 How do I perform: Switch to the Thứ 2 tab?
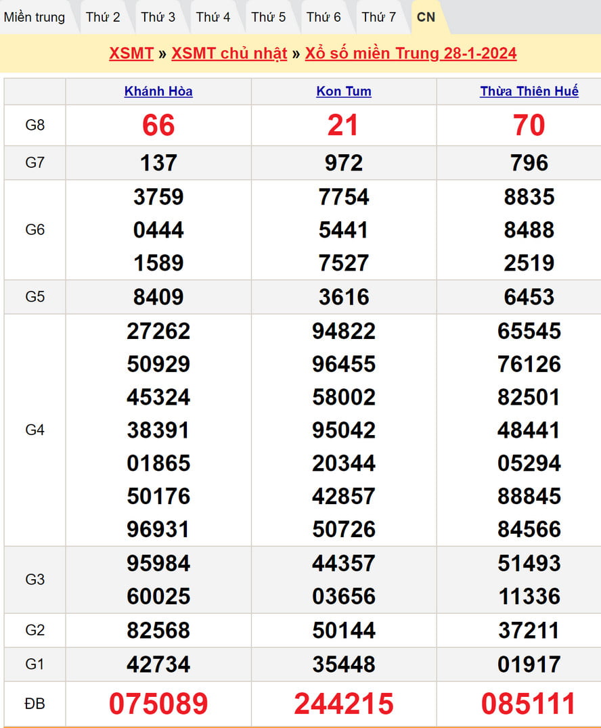pyautogui.click(x=103, y=17)
